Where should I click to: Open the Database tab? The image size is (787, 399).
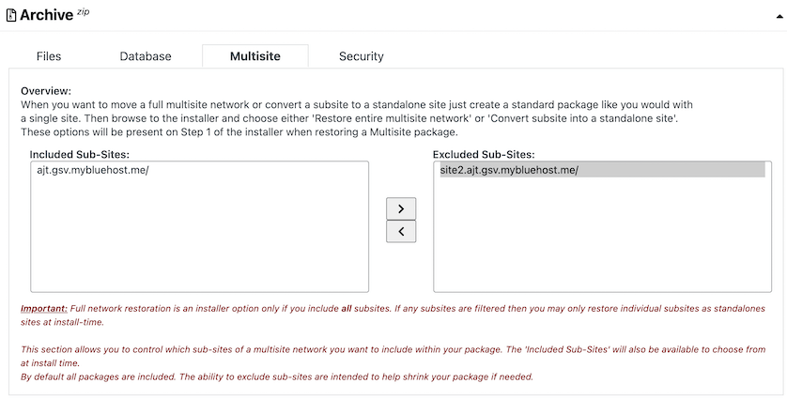coord(146,56)
